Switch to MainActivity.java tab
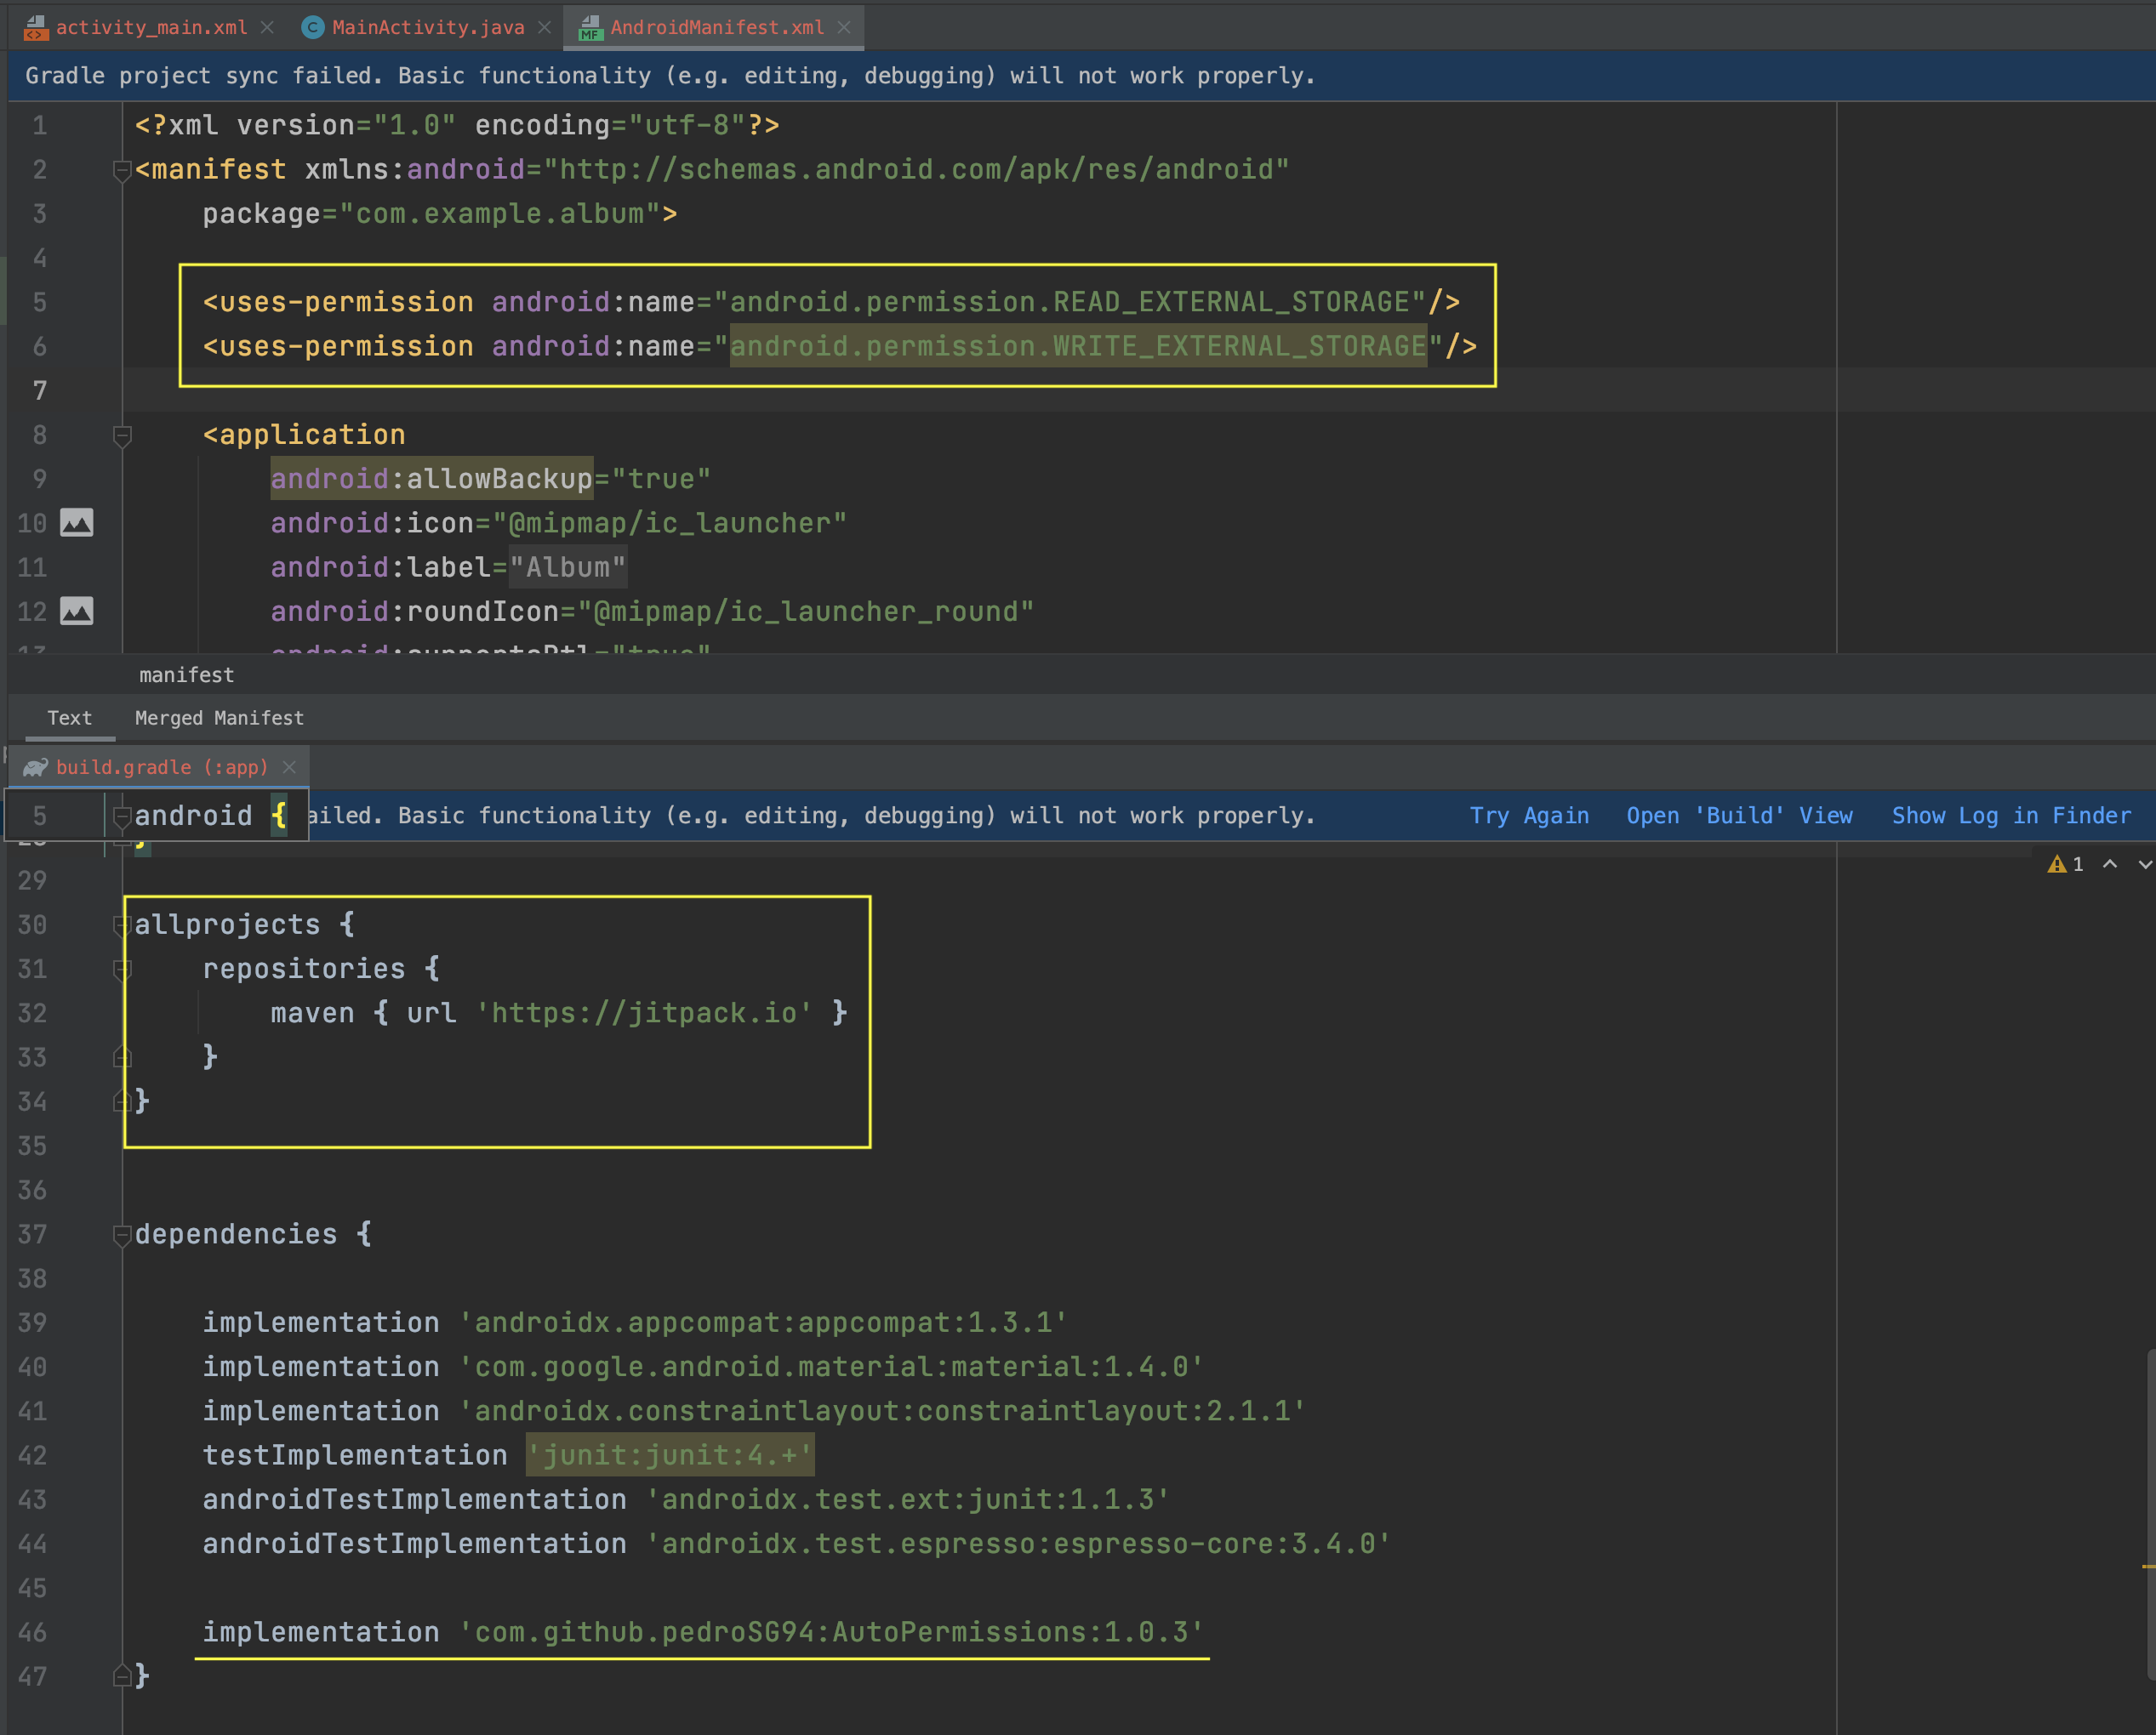 point(427,28)
